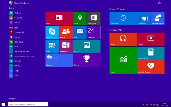
Task: Open the Scan app
Action: pyautogui.click(x=13, y=76)
